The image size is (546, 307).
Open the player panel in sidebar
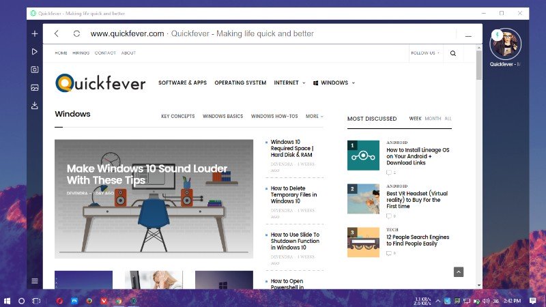pyautogui.click(x=35, y=52)
